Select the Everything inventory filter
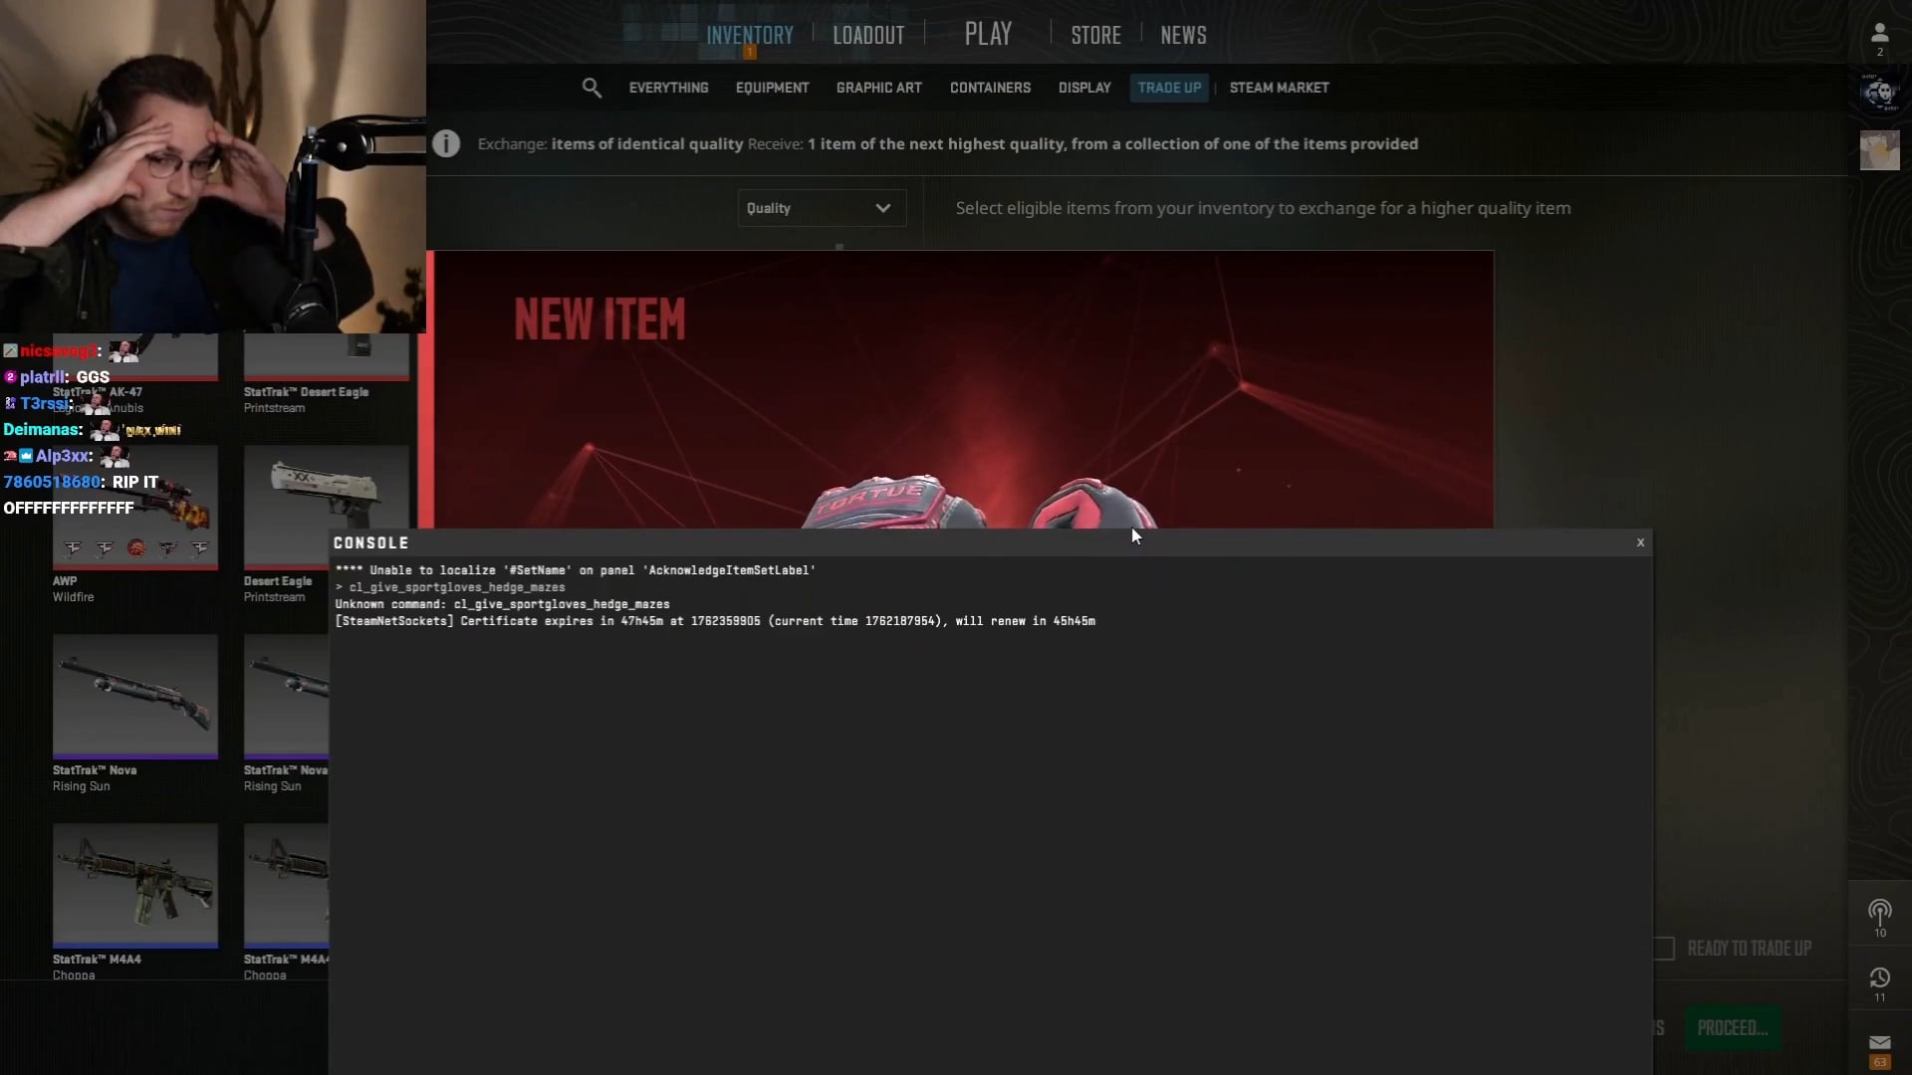 668,88
